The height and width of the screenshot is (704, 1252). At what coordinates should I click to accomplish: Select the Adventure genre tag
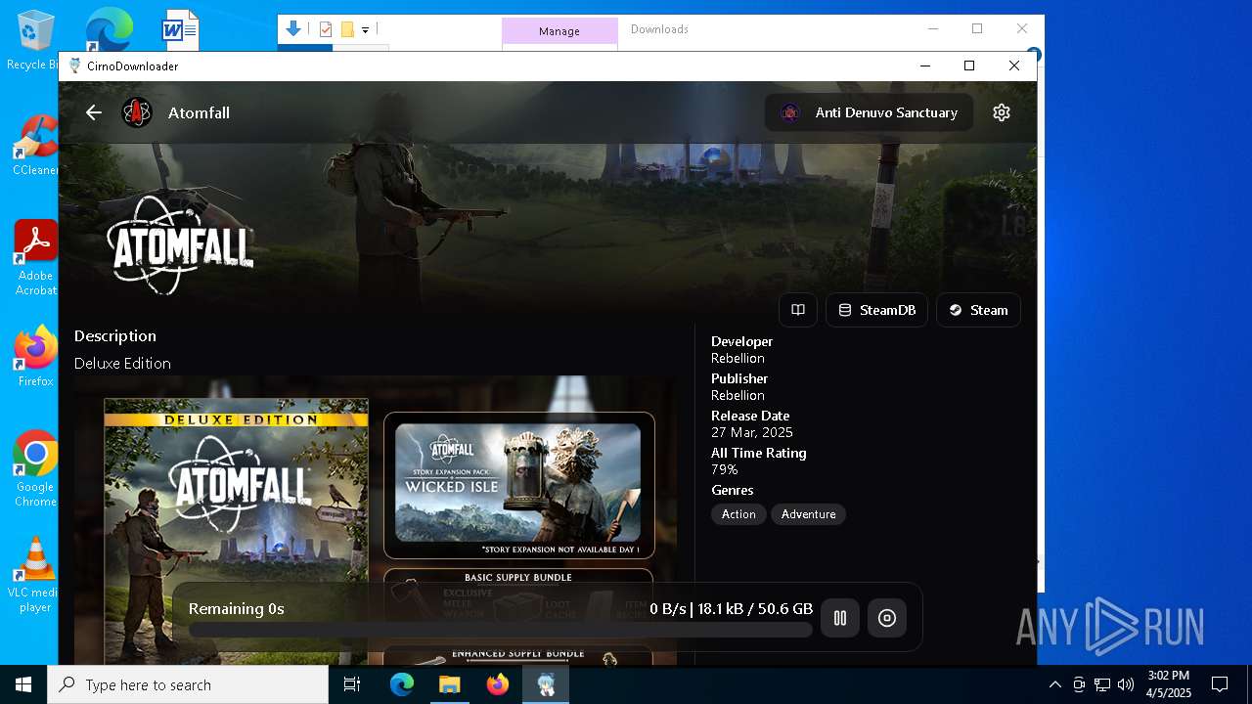(808, 514)
